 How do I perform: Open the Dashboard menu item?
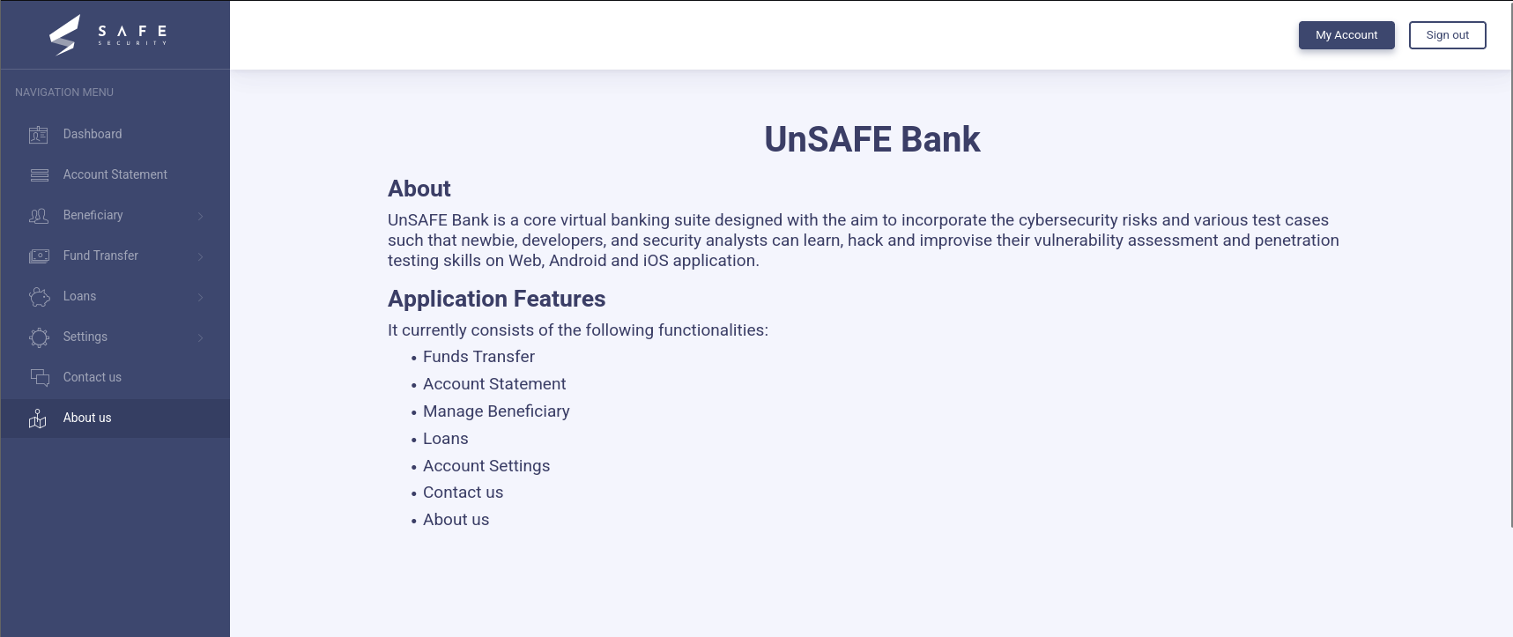tap(93, 134)
